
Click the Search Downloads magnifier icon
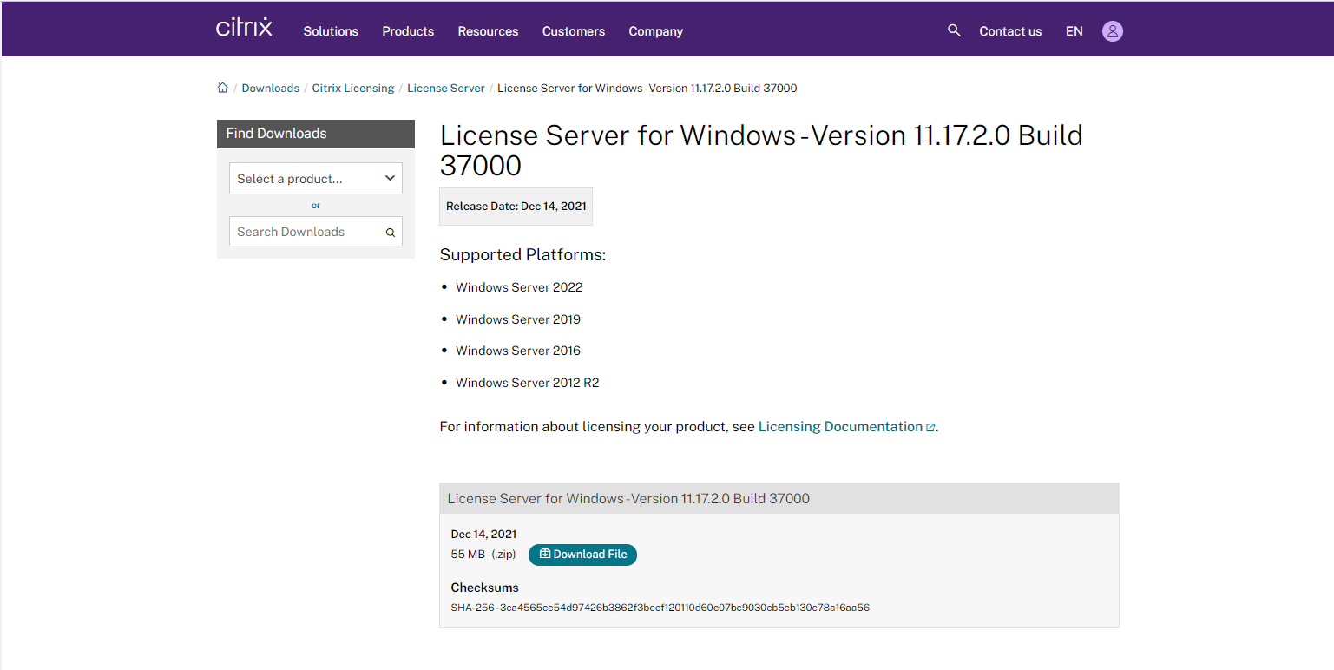391,233
